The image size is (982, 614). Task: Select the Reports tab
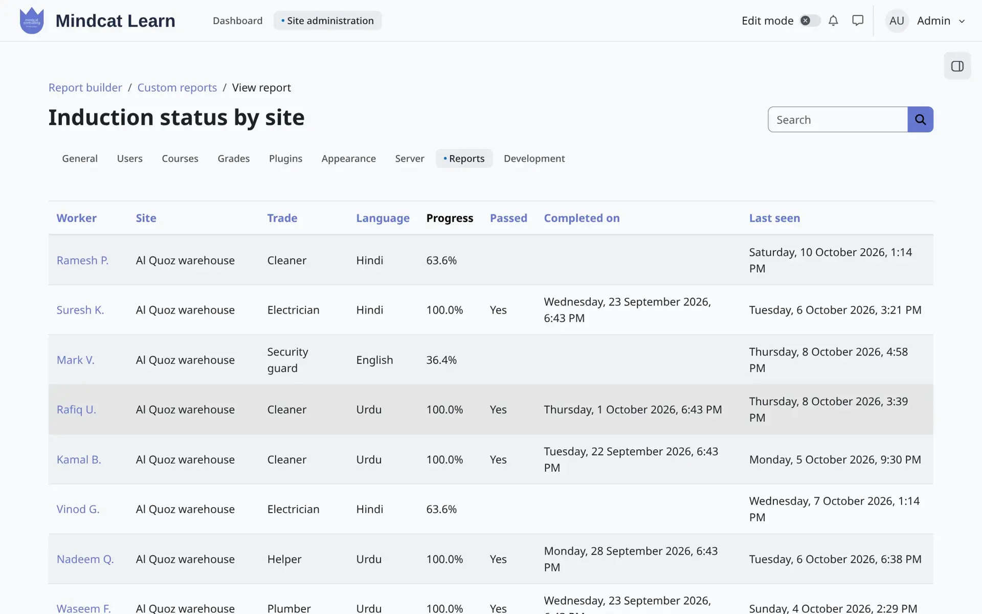tap(464, 159)
